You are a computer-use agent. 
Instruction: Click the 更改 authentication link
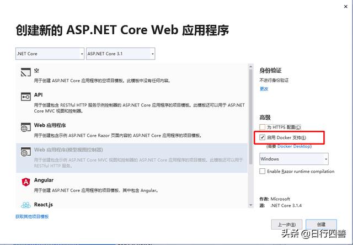tap(264, 89)
